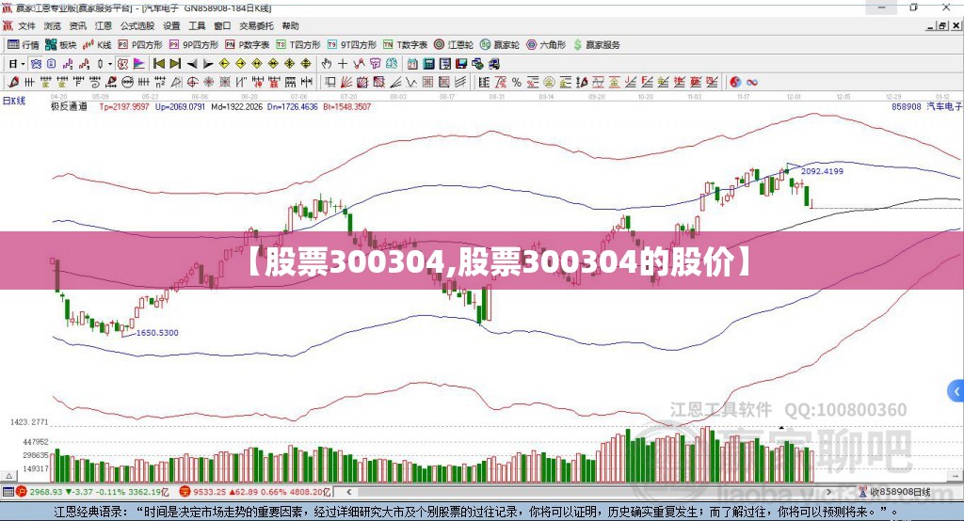This screenshot has height=521, width=964.
Task: Click the blue side panel expand arrow
Action: pos(956,391)
